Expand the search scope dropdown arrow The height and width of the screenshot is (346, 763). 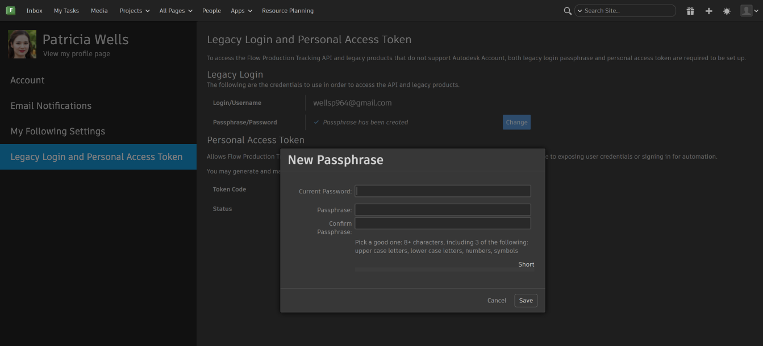579,11
